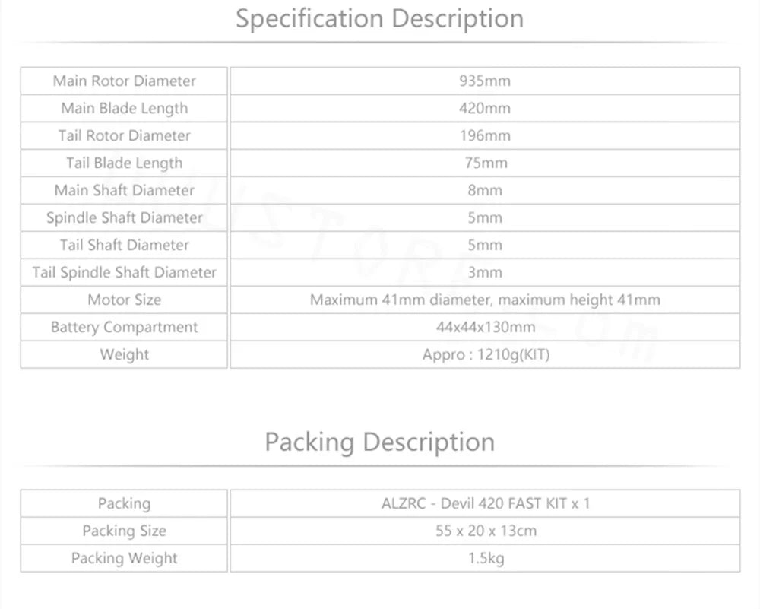Select the ALZRC - Devil 420 FAST KIT text
Viewport: 760px width, 609px height.
pyautogui.click(x=484, y=503)
